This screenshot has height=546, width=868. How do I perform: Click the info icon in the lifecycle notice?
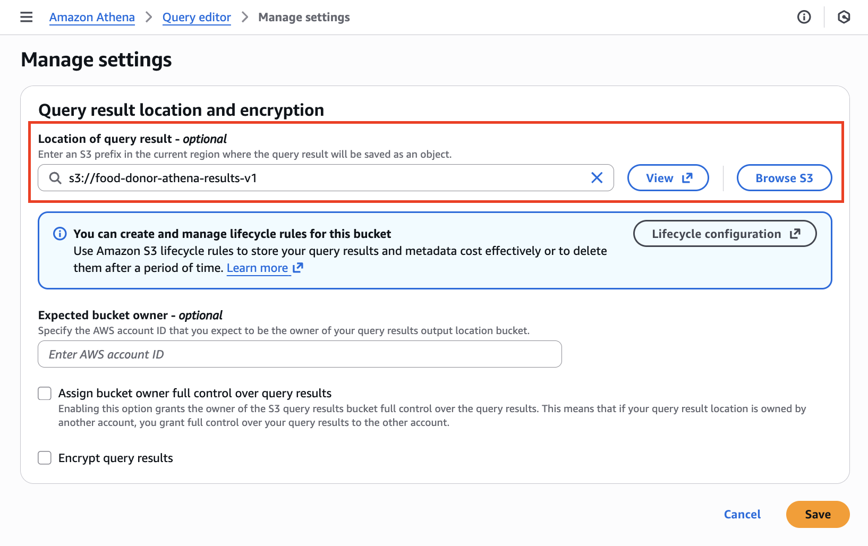(60, 234)
